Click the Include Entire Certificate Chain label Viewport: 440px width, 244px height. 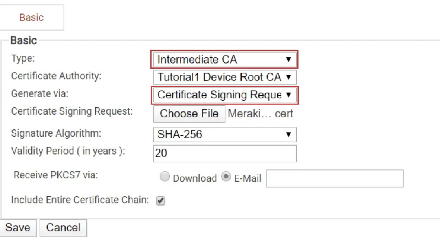pyautogui.click(x=80, y=200)
